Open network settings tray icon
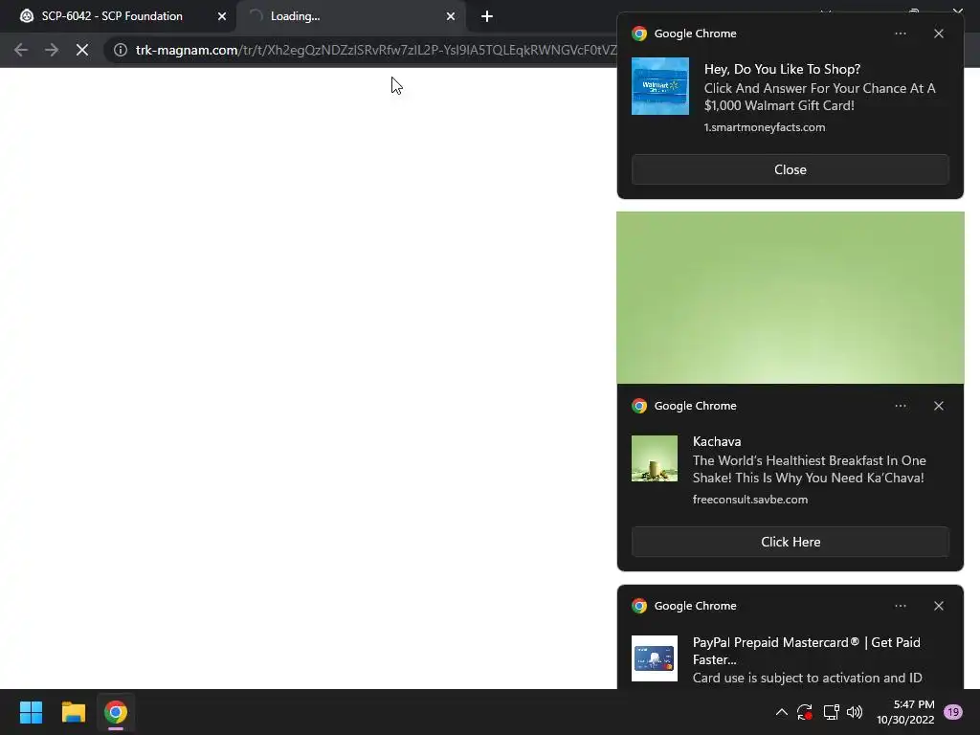Viewport: 980px width, 735px height. [x=831, y=712]
